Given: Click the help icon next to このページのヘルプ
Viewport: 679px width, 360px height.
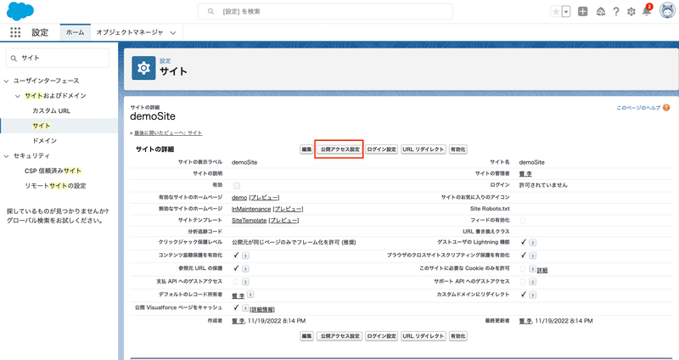Looking at the screenshot, I should pos(666,108).
